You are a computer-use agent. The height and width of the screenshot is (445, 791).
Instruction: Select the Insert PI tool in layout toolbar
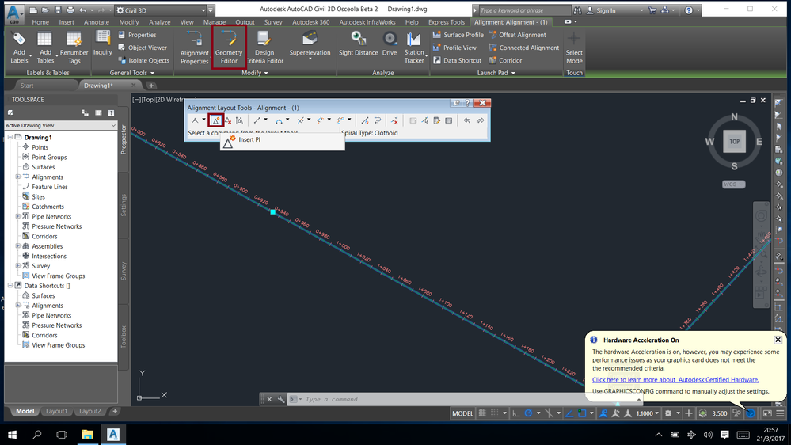coord(216,120)
